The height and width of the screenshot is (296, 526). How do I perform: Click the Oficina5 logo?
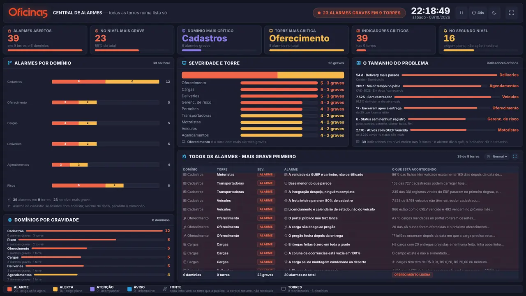point(28,13)
